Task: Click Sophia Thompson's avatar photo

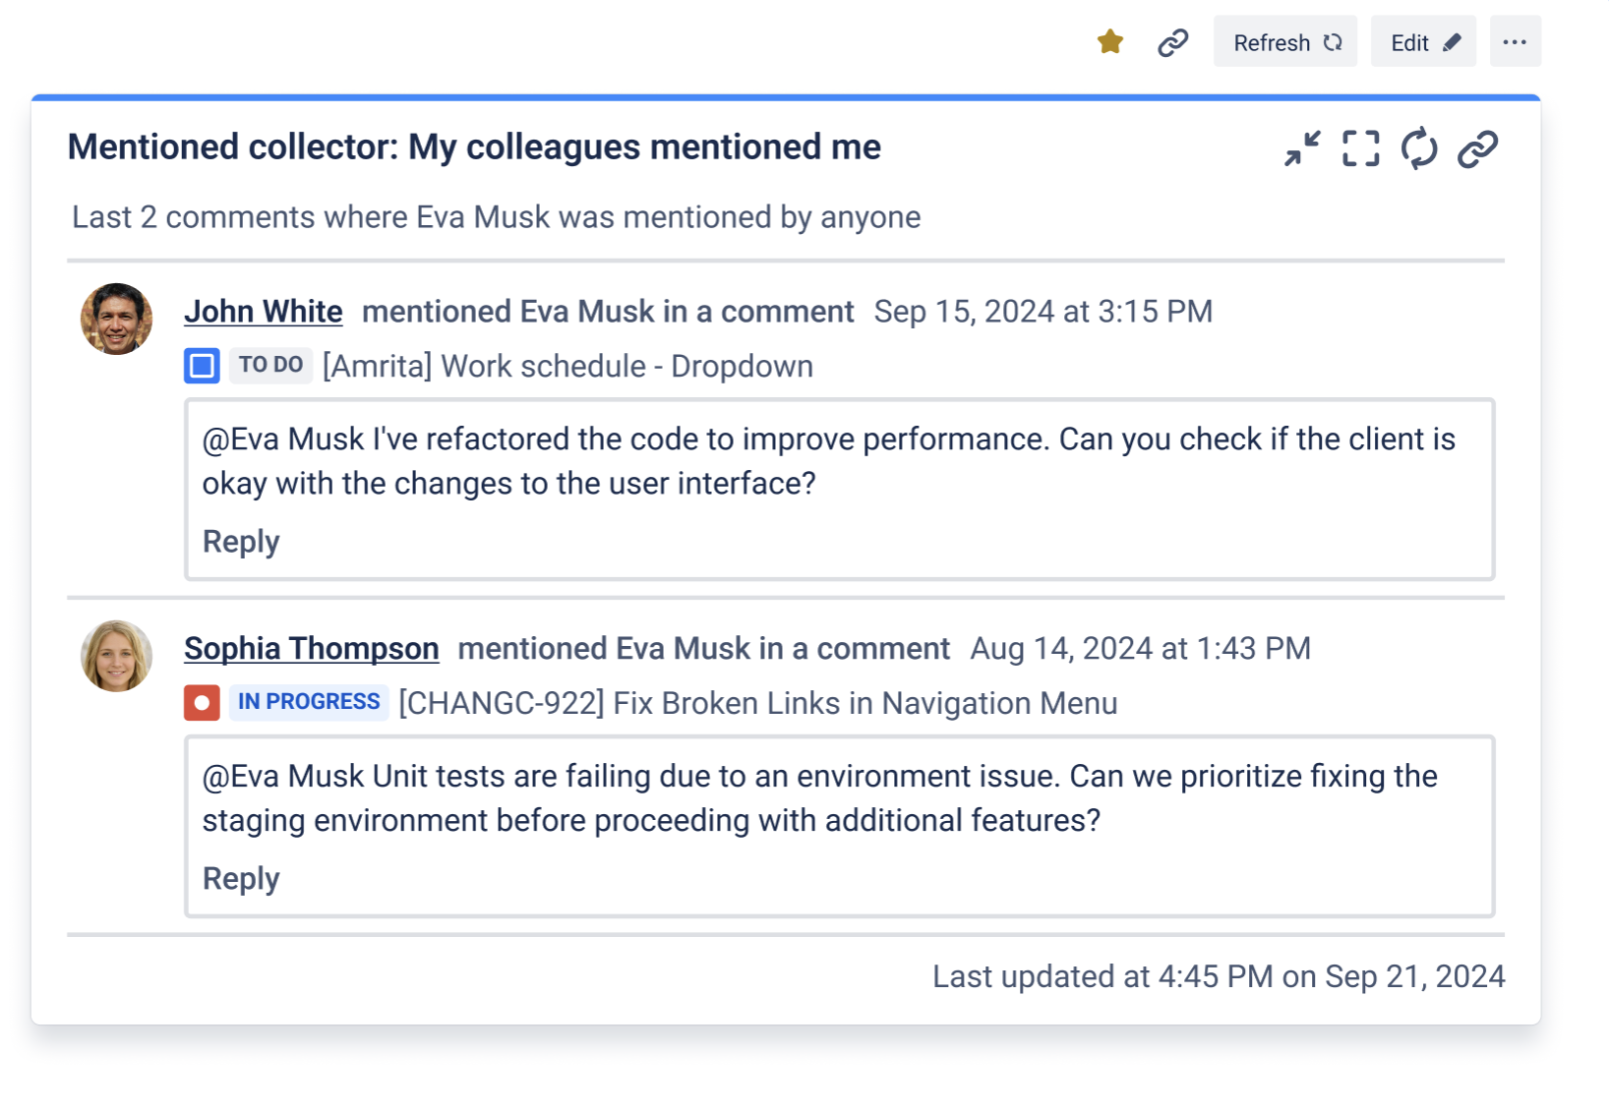Action: tap(116, 656)
